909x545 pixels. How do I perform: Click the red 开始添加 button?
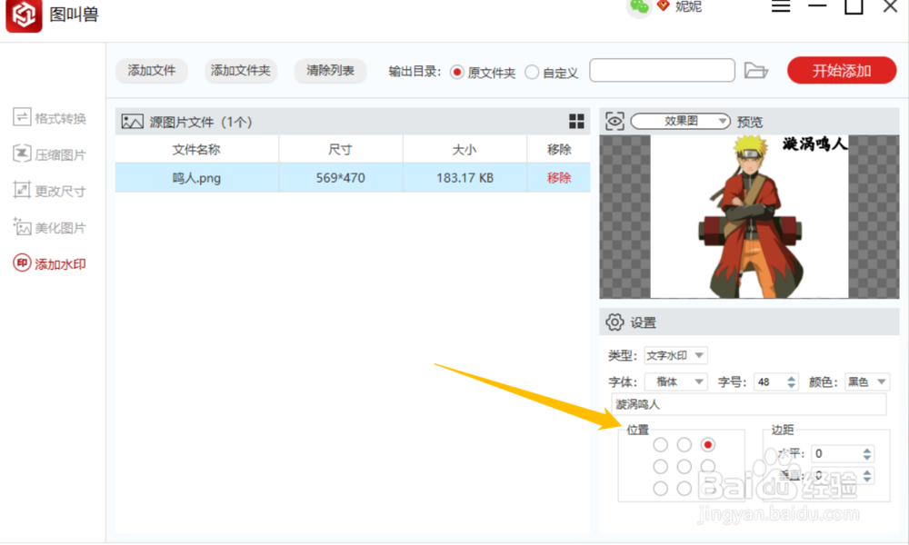coord(841,70)
